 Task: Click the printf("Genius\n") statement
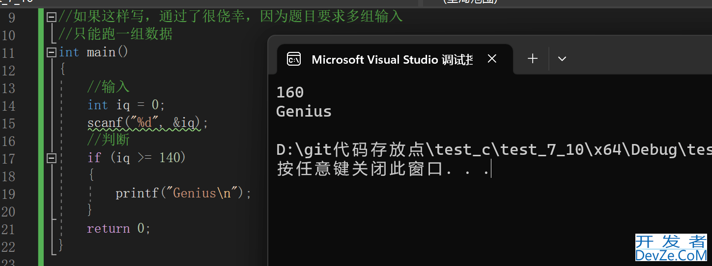click(184, 193)
